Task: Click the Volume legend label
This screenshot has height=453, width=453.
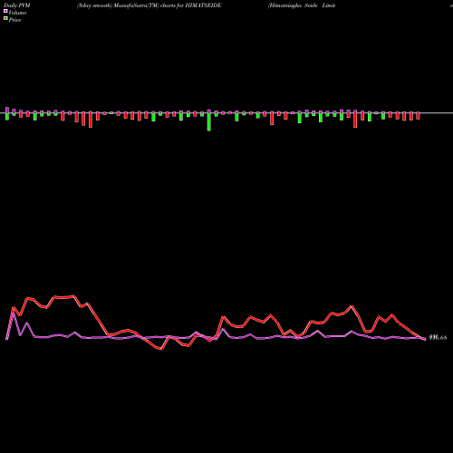Action: coord(17,13)
